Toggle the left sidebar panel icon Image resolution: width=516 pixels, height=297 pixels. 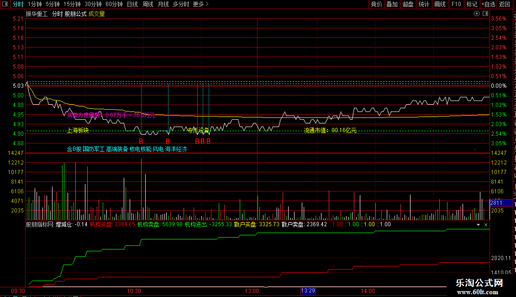point(5,4)
